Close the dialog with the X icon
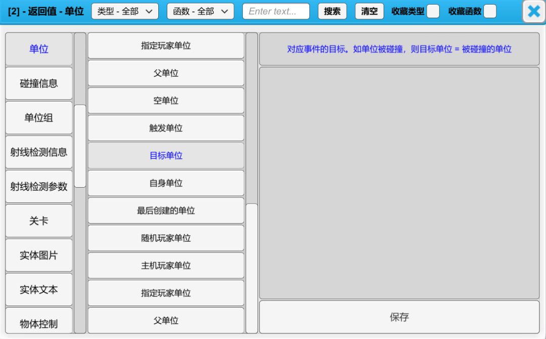The image size is (546, 339). coord(533,12)
